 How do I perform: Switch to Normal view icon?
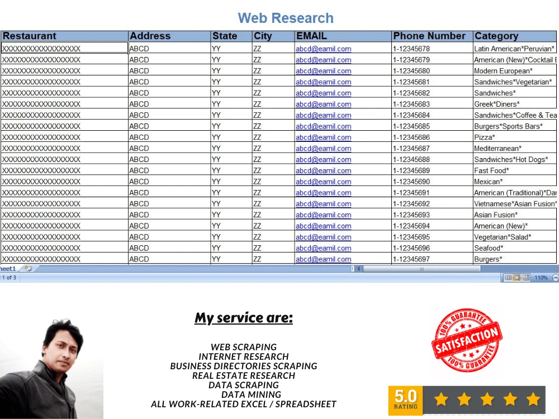[508, 278]
